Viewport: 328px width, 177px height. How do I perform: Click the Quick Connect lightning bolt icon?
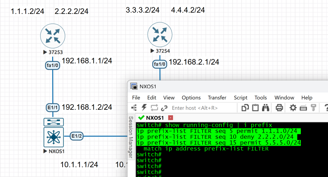(144, 108)
